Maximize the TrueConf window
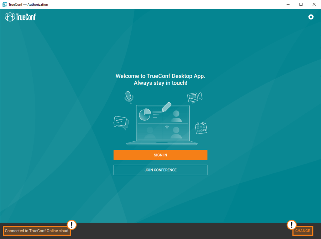 point(301,4)
